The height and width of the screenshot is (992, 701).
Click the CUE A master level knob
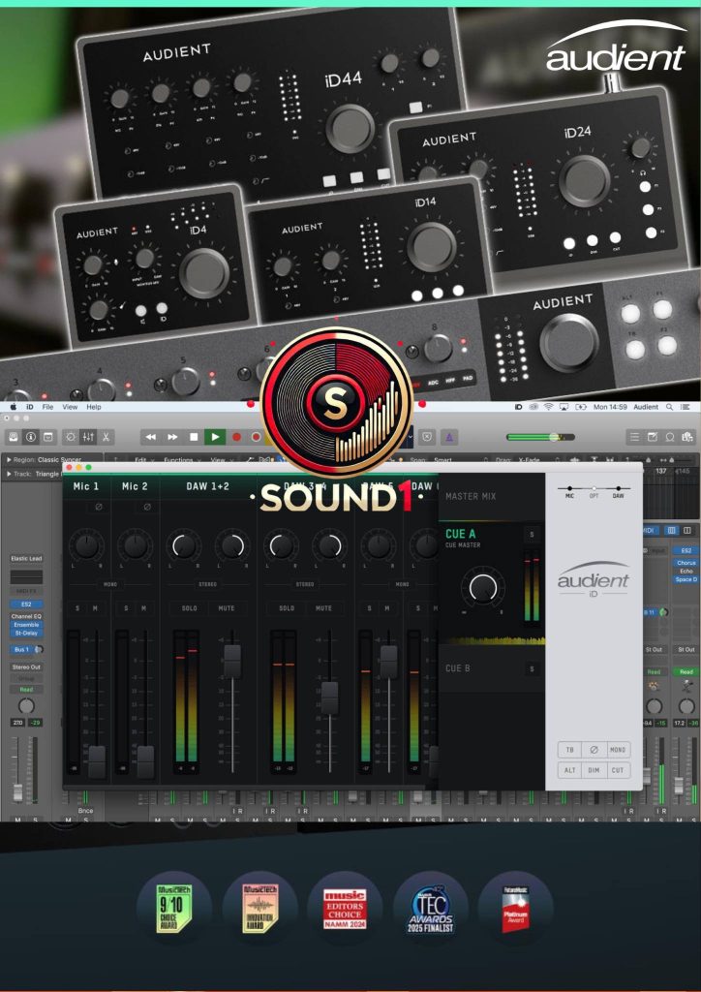tap(483, 588)
